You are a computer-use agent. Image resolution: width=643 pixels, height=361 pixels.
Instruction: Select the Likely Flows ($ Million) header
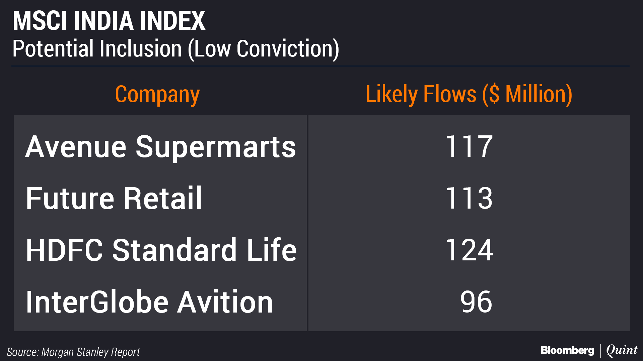coord(469,94)
